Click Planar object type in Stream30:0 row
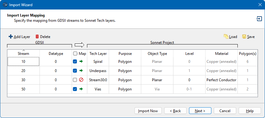The image size is (265, 118). tap(157, 80)
